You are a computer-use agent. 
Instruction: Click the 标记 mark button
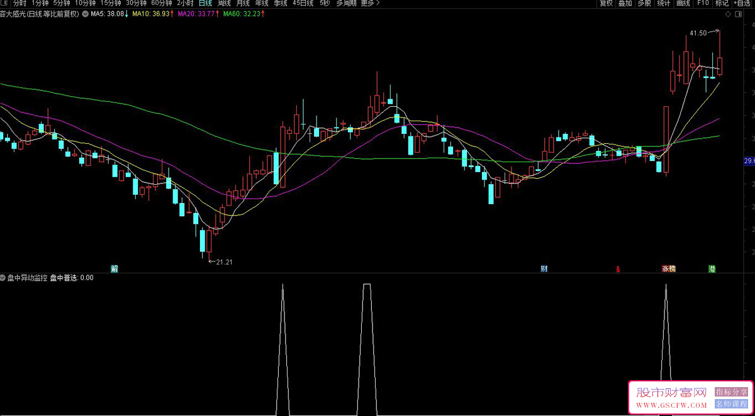point(722,3)
